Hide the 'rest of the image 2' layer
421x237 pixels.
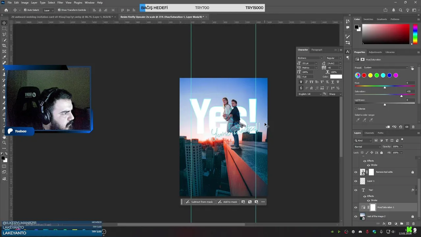[x=356, y=216]
